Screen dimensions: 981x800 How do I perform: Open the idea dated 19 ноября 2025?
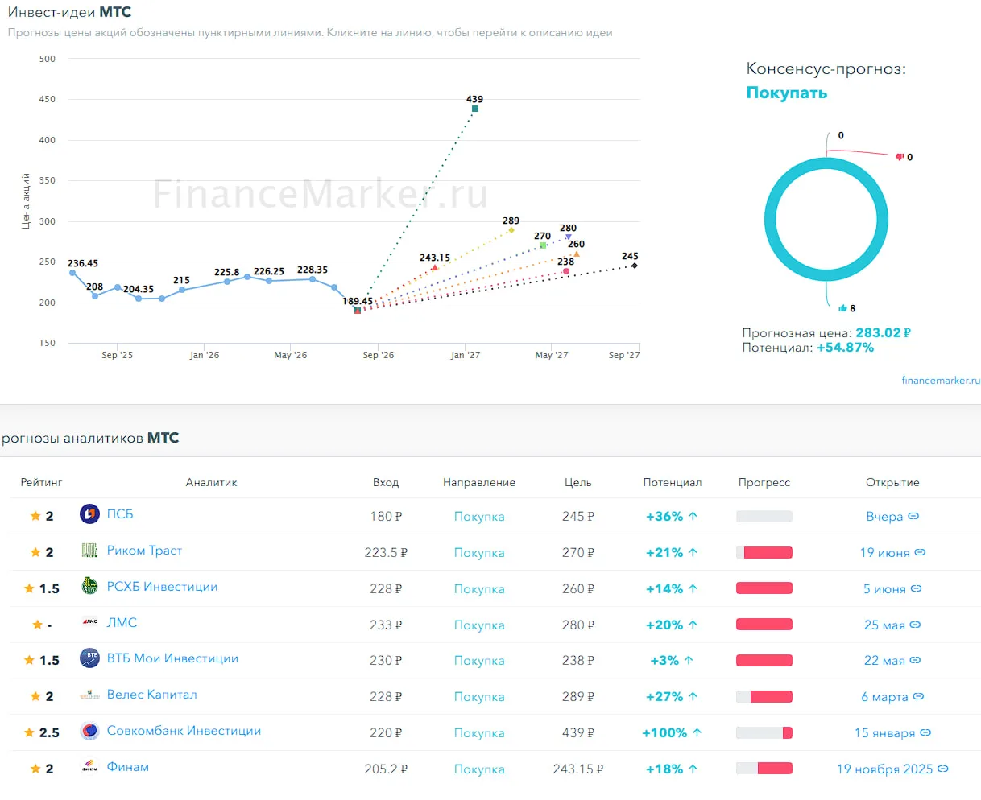tap(892, 769)
